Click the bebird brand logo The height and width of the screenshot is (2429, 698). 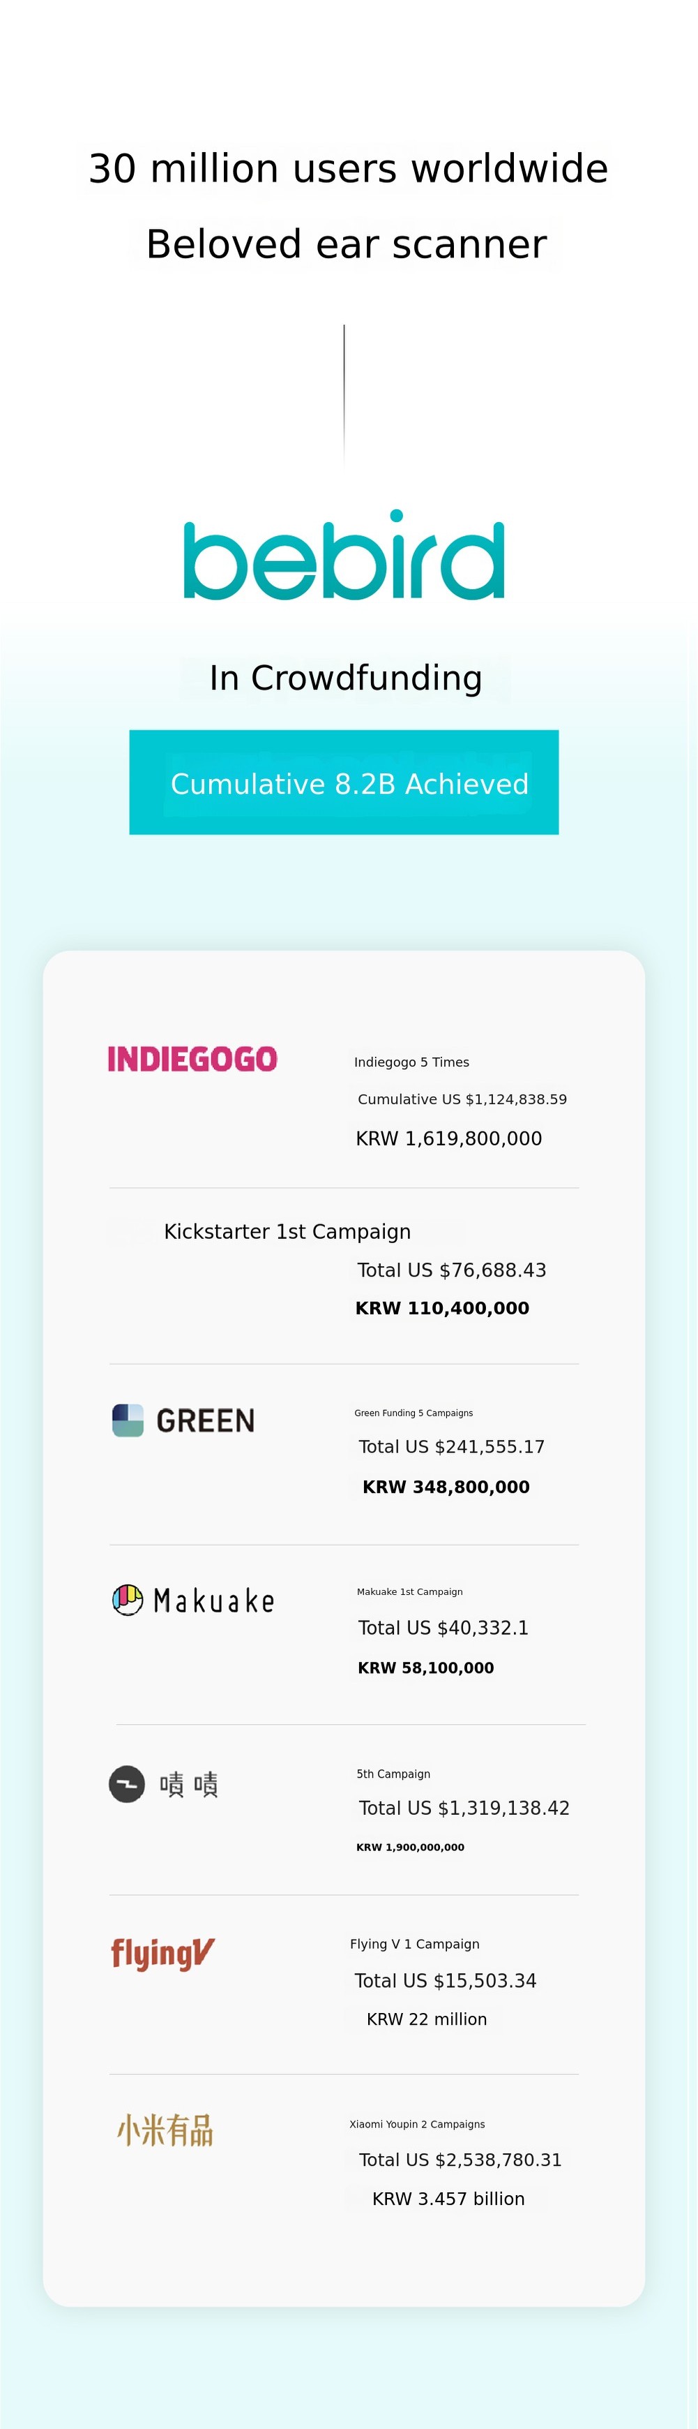tap(344, 556)
